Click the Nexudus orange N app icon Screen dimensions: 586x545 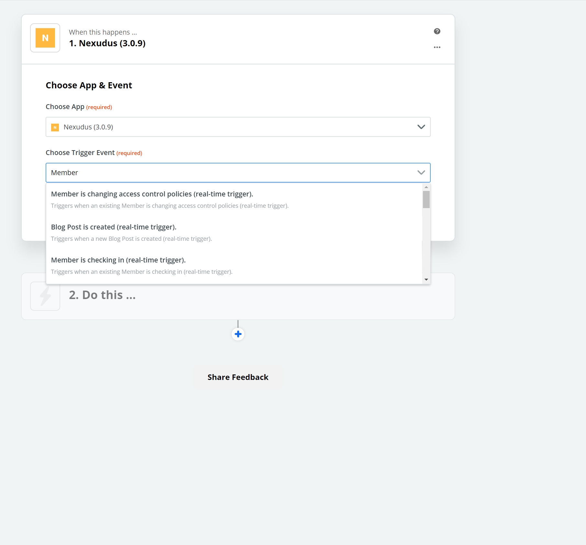pos(45,38)
